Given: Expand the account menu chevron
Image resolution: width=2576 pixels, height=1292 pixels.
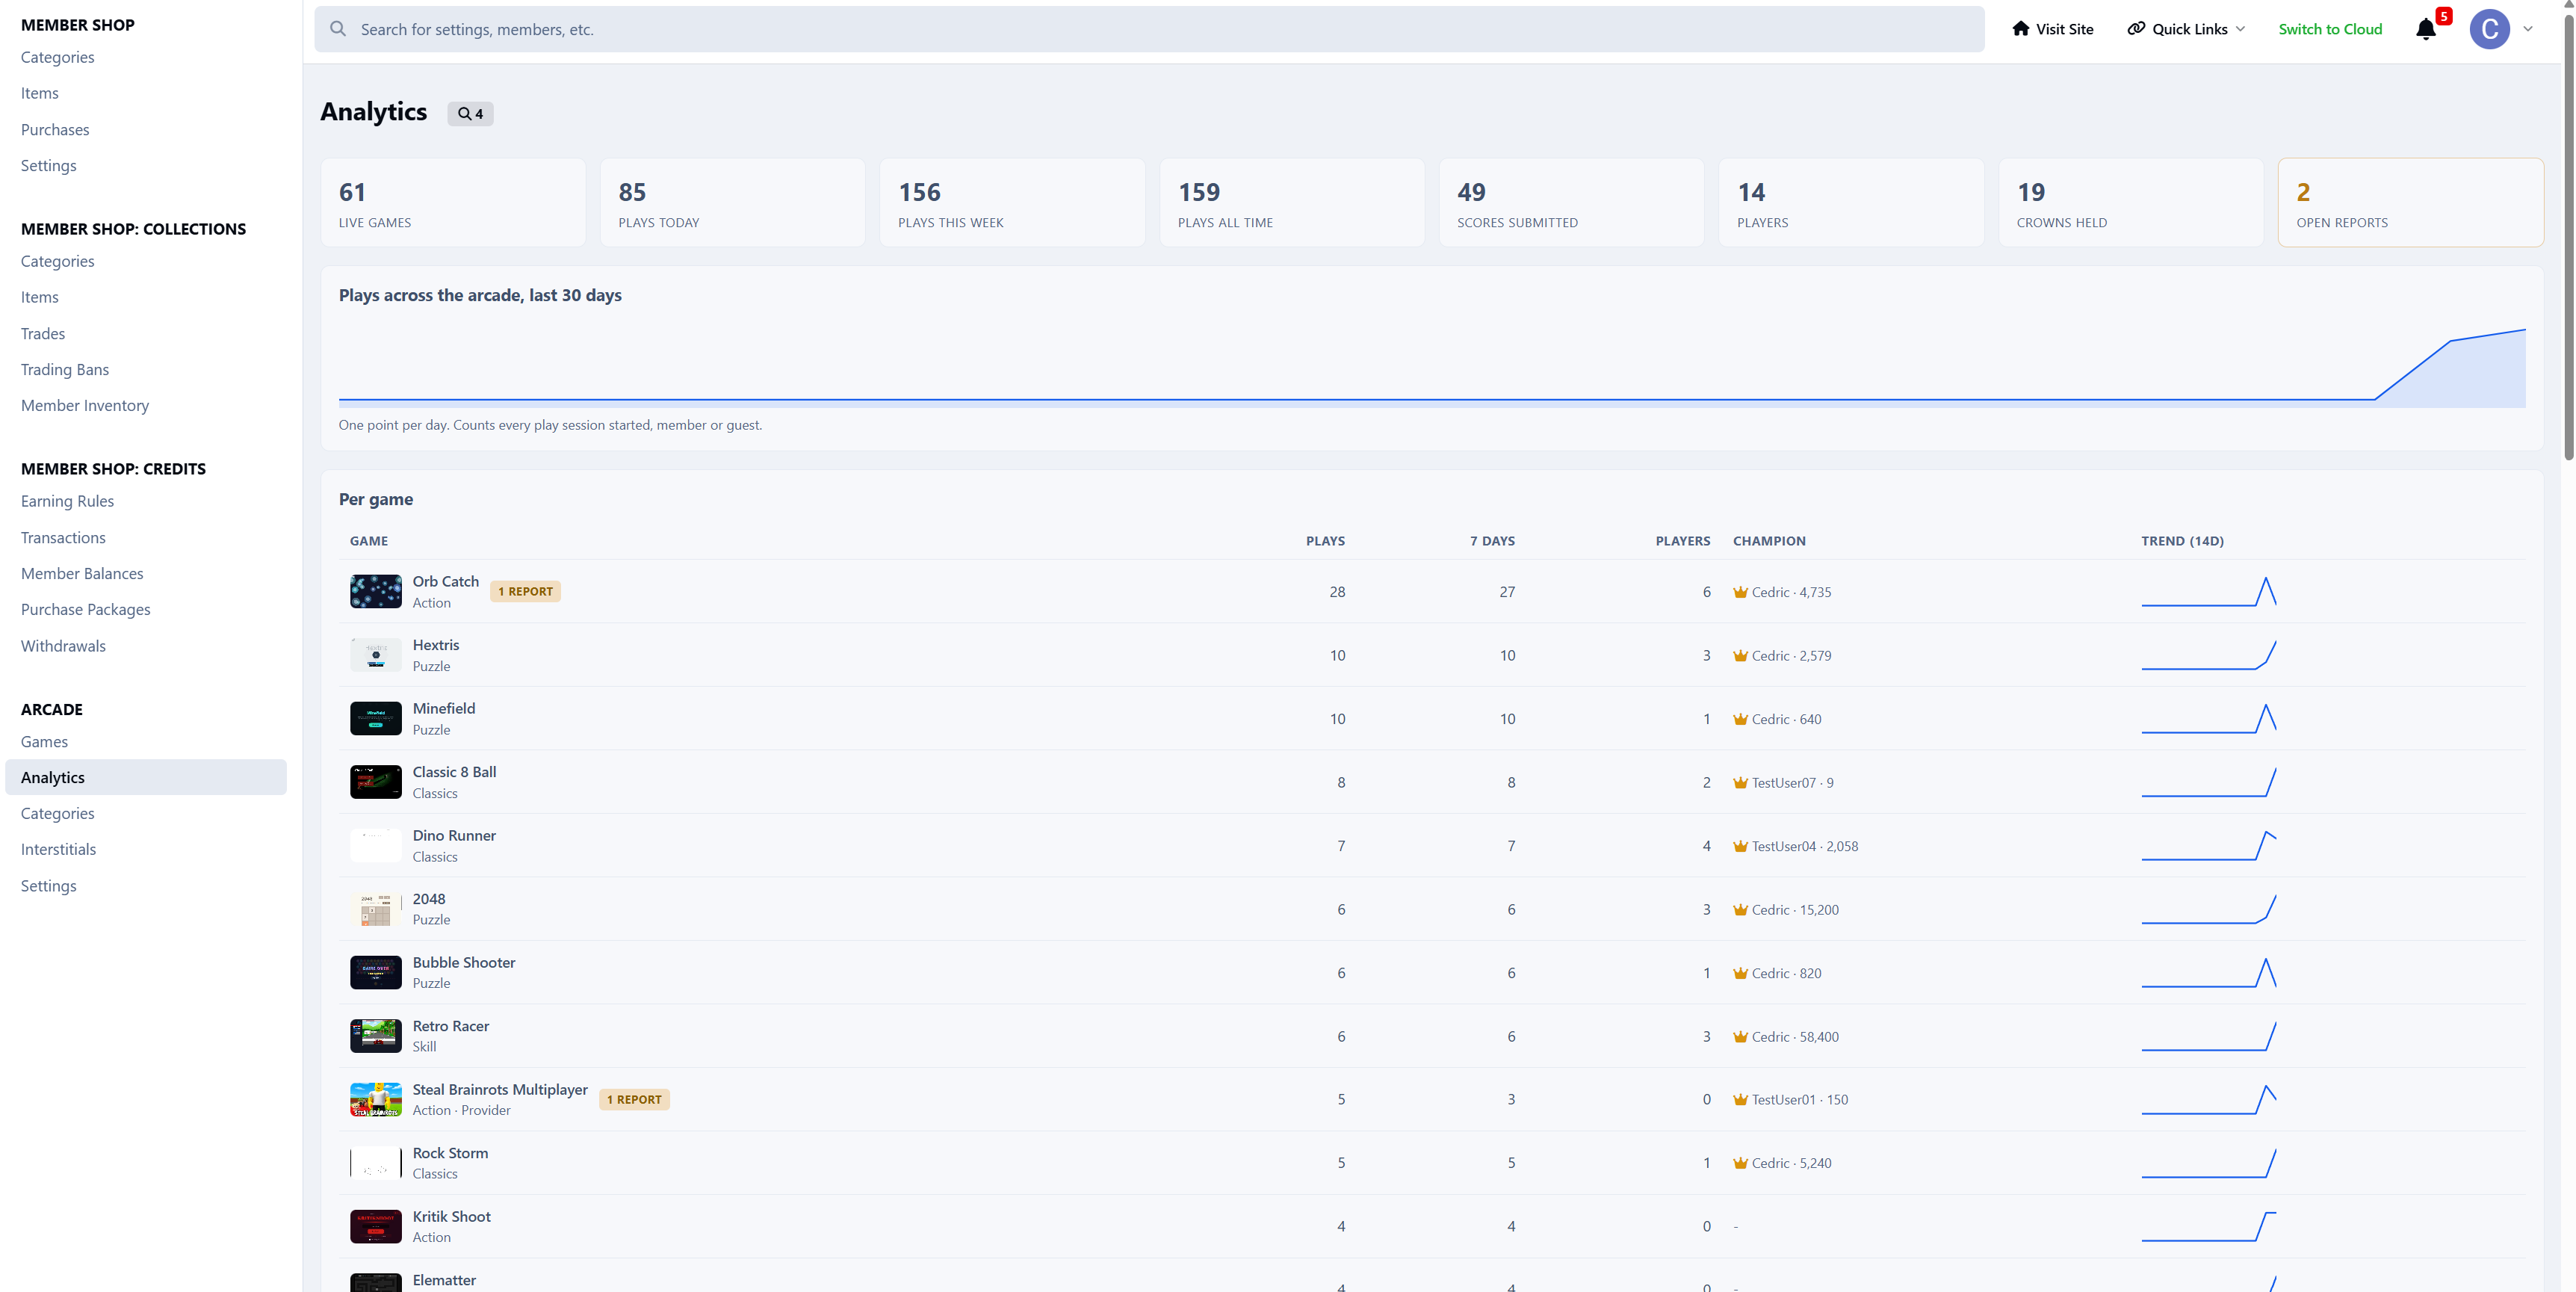Looking at the screenshot, I should click(2527, 29).
